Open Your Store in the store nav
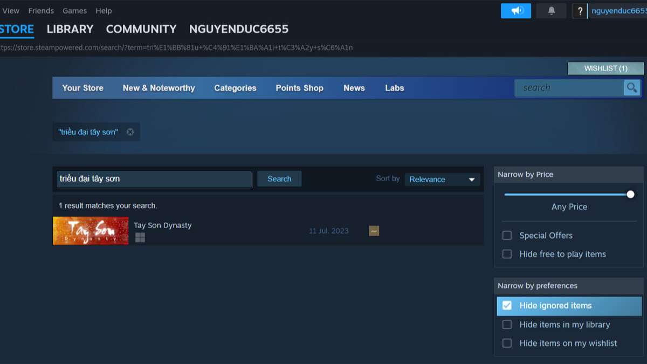 pos(82,88)
